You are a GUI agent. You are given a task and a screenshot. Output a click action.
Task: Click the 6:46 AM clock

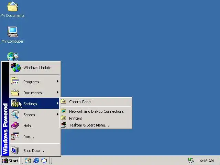point(207,161)
